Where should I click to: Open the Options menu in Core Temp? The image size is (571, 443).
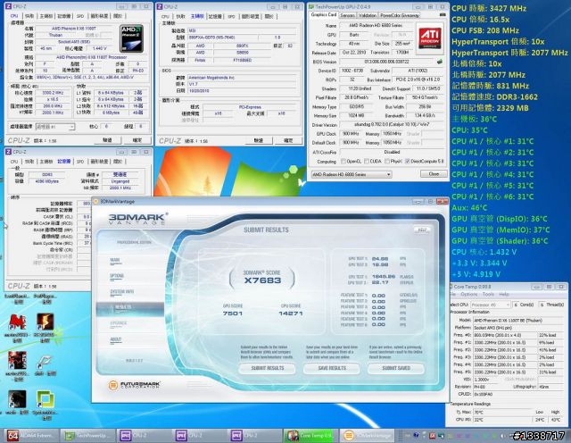468,294
